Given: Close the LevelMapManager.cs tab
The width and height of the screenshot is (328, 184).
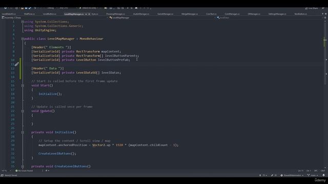Looking at the screenshot, I should (x=89, y=14).
